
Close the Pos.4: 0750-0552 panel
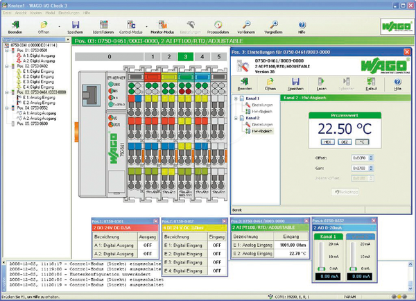(374, 221)
